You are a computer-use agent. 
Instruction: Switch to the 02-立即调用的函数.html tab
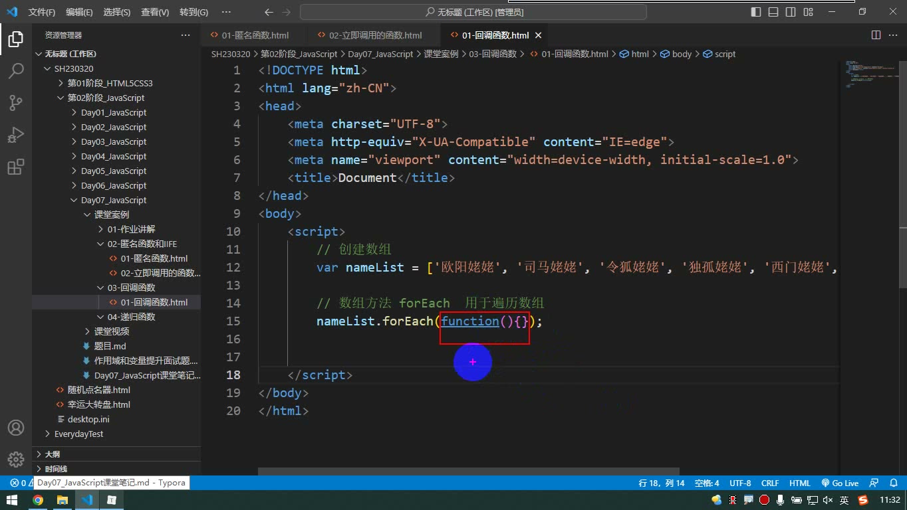[x=374, y=35]
